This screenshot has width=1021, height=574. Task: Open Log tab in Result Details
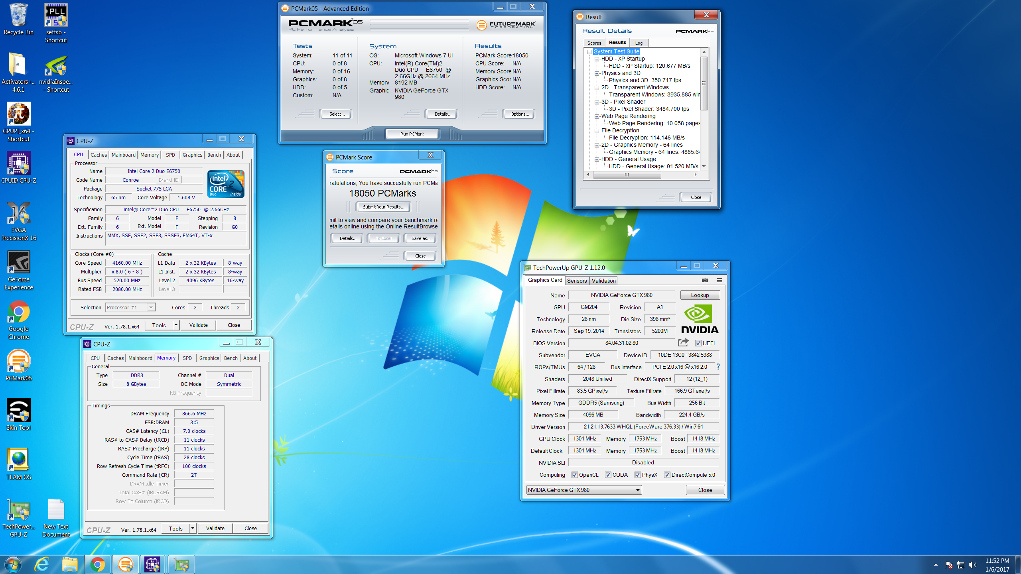[x=639, y=43]
